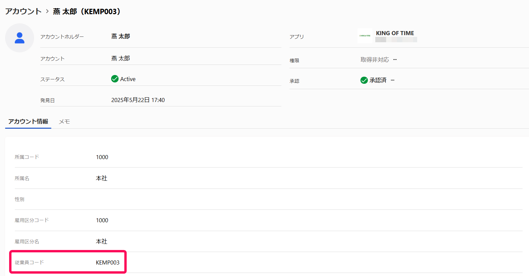Click the 承認済 approval text
The width and height of the screenshot is (529, 276).
[378, 80]
